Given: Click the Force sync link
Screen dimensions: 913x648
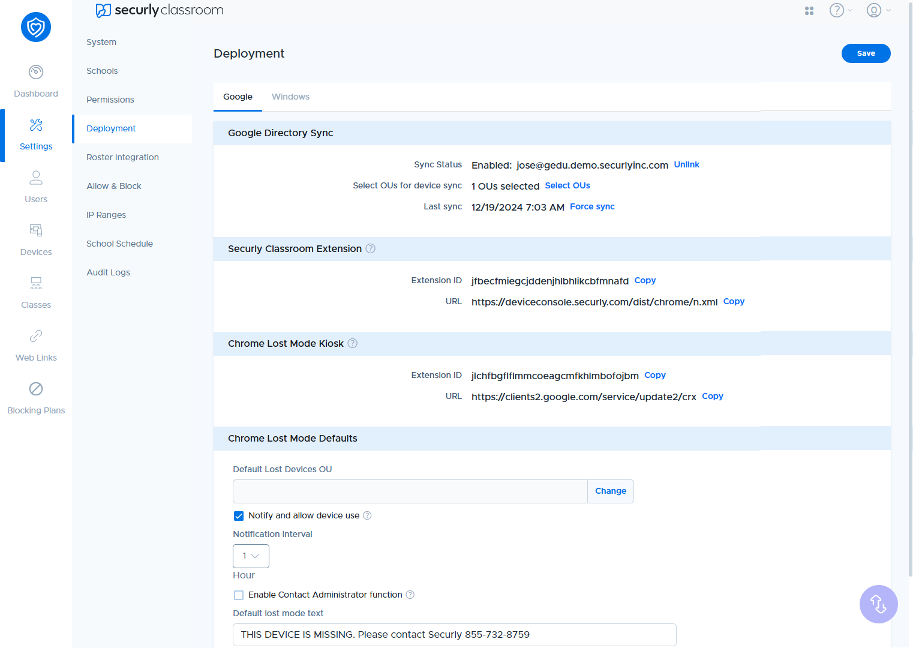Looking at the screenshot, I should pos(592,206).
